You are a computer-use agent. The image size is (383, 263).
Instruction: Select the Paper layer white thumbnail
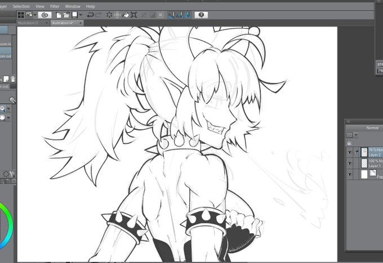pyautogui.click(x=364, y=175)
